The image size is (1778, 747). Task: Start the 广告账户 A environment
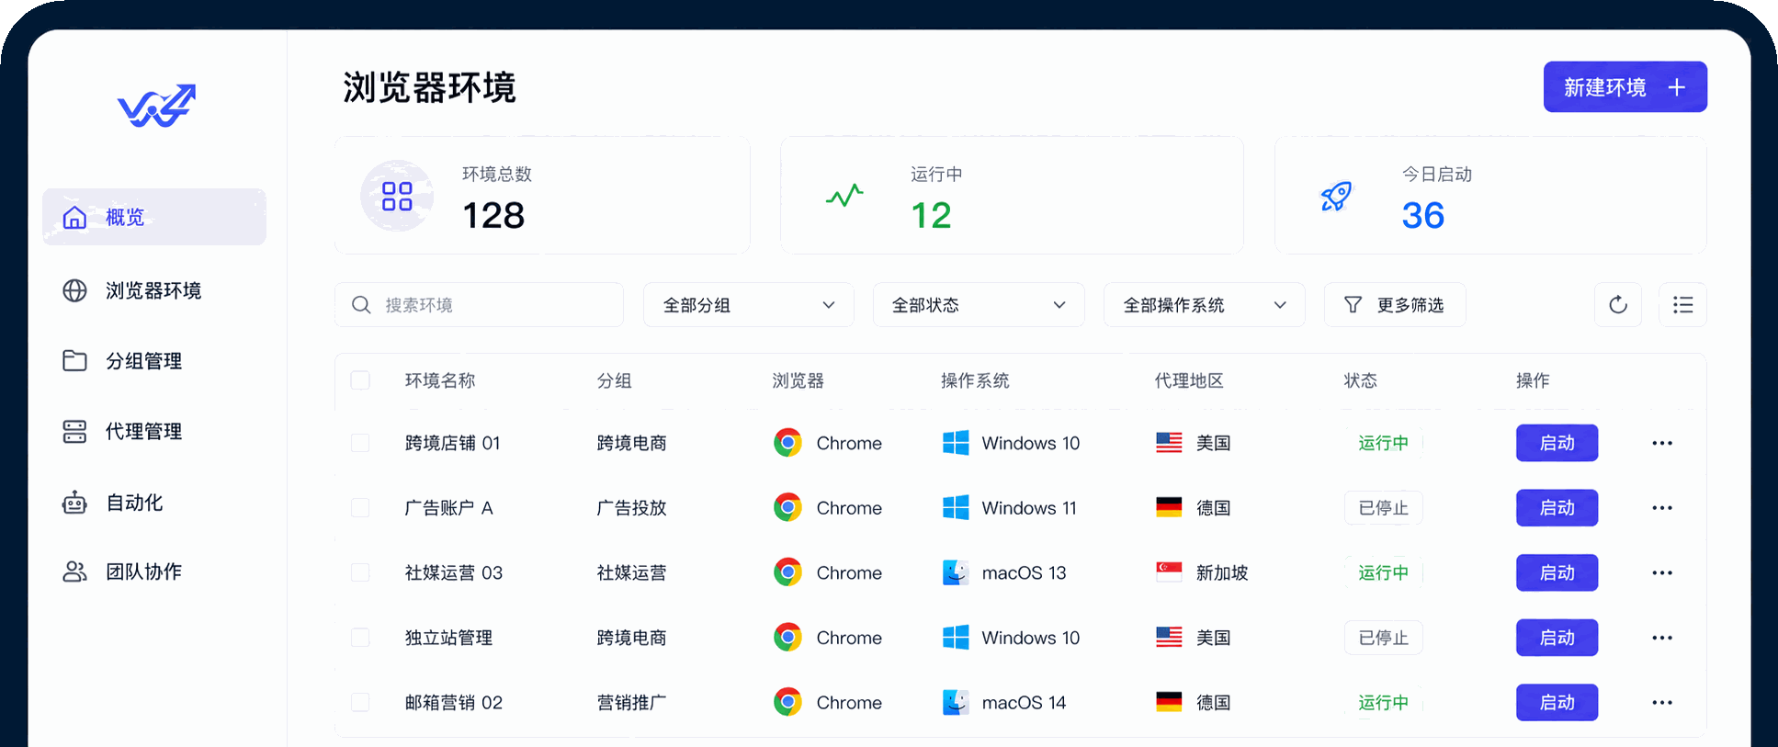pos(1557,508)
